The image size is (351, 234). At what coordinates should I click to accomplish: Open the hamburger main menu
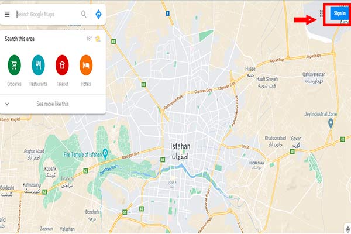(x=7, y=14)
